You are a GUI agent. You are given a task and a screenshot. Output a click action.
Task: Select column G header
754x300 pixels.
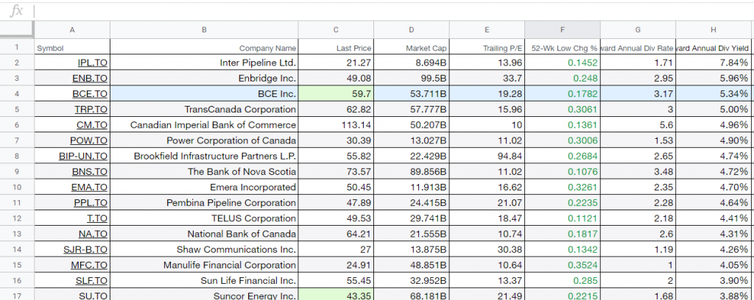(638, 29)
